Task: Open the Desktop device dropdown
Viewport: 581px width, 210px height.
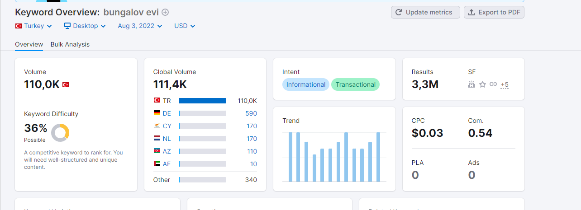Action: pyautogui.click(x=85, y=26)
